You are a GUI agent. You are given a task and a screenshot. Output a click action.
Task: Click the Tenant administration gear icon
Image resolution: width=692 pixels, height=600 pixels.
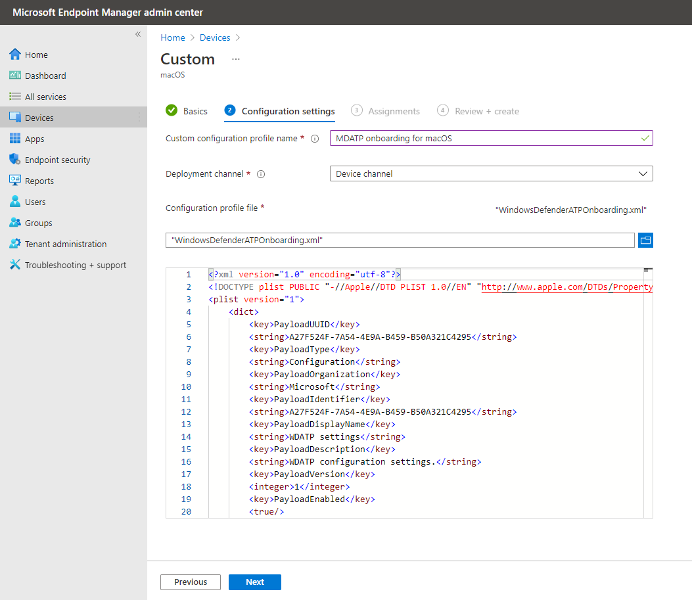(15, 244)
